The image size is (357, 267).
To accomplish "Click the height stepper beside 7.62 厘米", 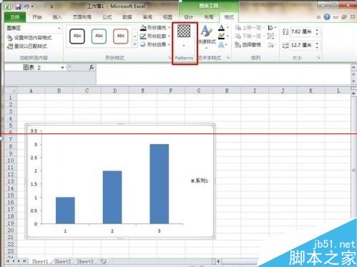I will coord(317,32).
